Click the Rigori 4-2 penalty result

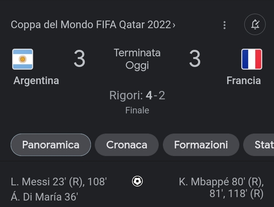coord(137,96)
